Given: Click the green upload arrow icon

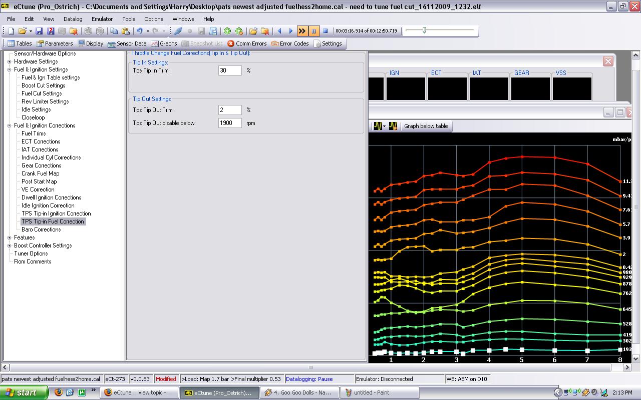Looking at the screenshot, I should pyautogui.click(x=227, y=31).
